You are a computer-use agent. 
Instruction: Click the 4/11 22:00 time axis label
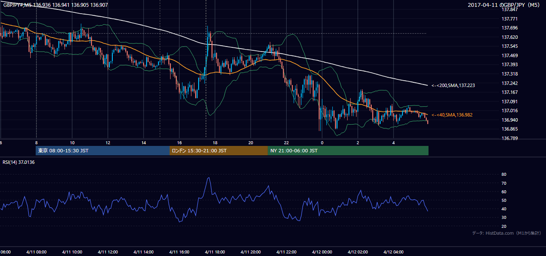pos(286,252)
